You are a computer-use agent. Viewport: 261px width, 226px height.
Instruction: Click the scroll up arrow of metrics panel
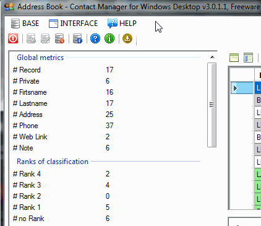coord(212,57)
